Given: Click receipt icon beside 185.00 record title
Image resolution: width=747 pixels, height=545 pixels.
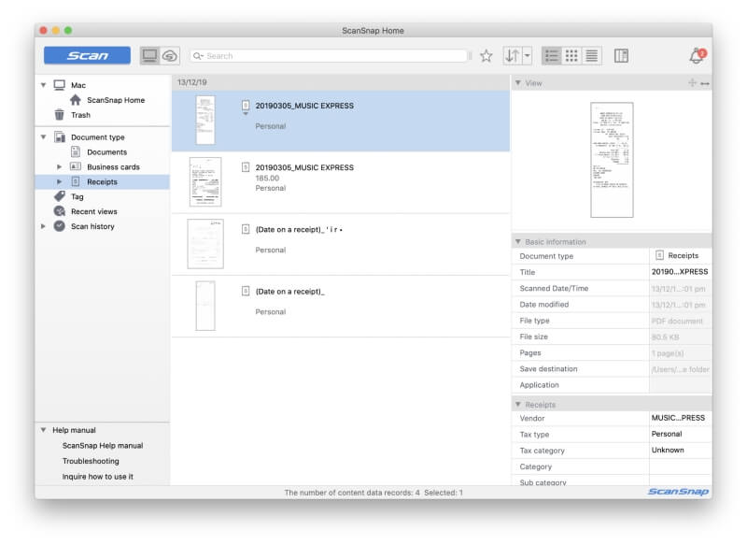Looking at the screenshot, I should 246,167.
